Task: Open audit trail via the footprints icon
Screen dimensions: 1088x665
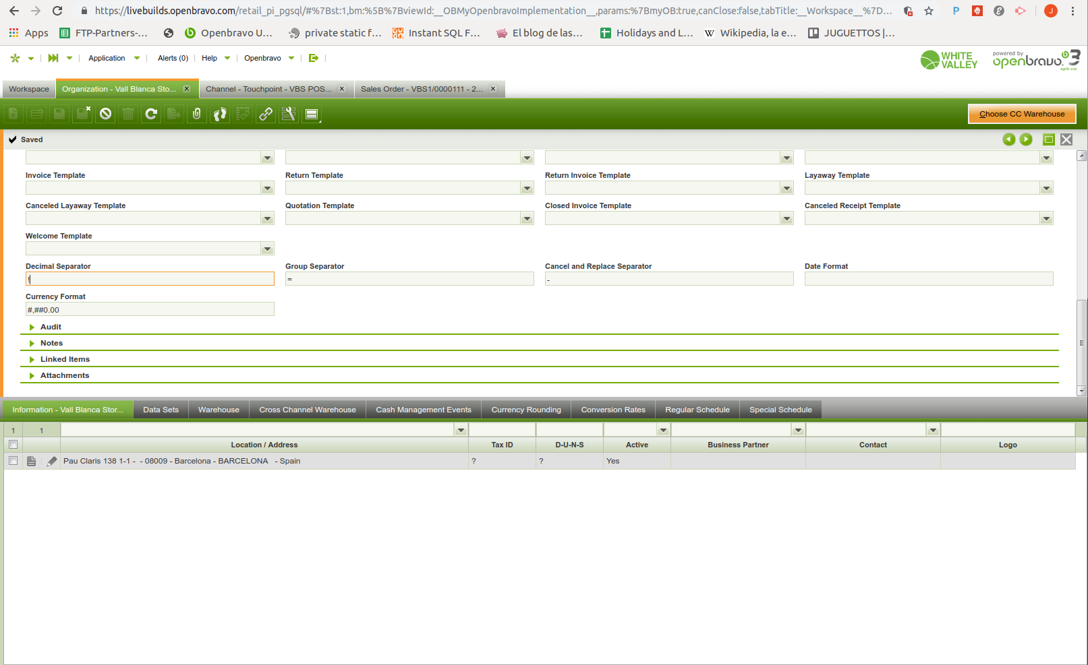Action: (220, 114)
